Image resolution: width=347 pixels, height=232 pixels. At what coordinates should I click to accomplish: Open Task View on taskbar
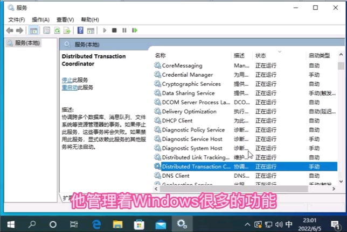(x=74, y=224)
